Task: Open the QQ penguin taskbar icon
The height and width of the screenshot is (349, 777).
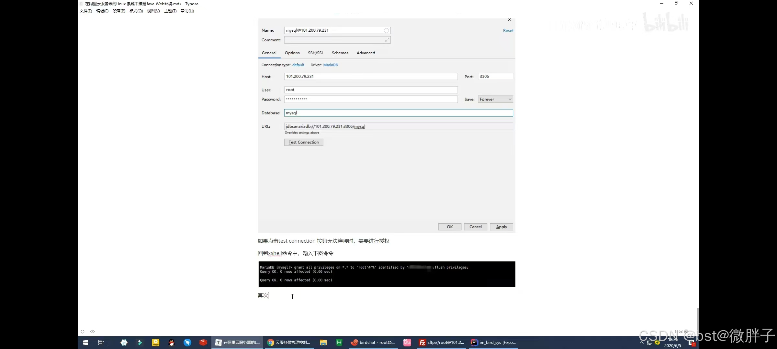Action: click(x=172, y=343)
